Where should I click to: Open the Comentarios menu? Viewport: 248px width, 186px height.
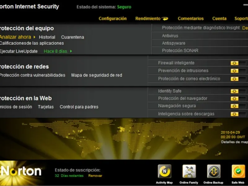coord(191,19)
